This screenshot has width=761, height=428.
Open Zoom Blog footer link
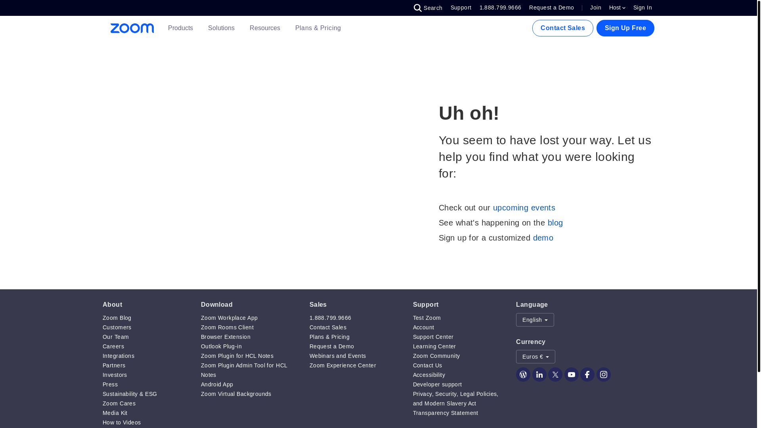pos(117,318)
